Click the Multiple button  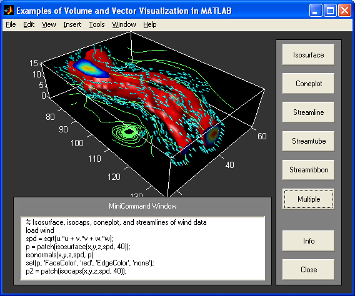[x=308, y=199]
